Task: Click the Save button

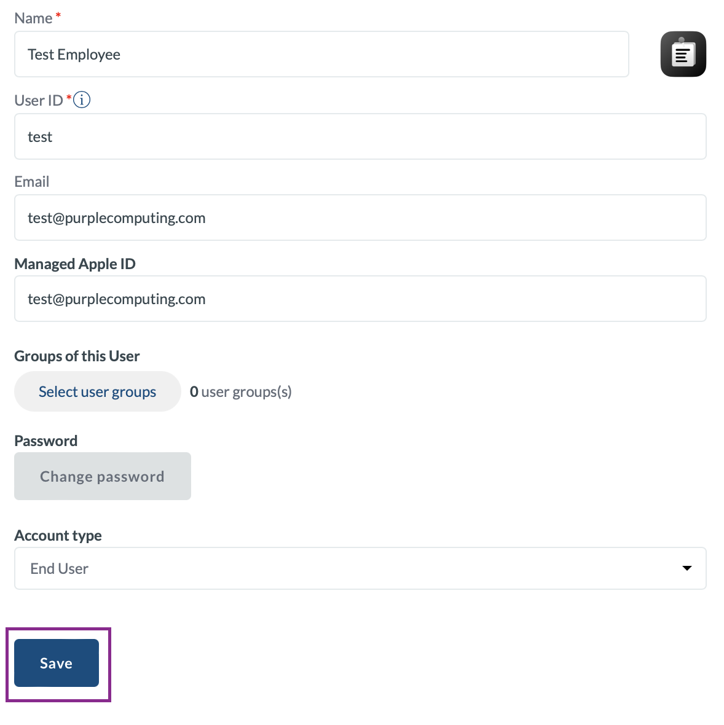Action: pyautogui.click(x=56, y=663)
